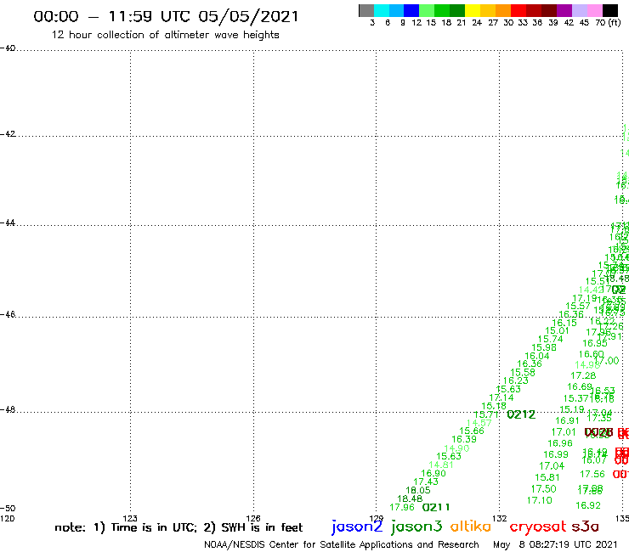Click the '-48' latitude axis label
This screenshot has height=552, width=629.
[7, 409]
